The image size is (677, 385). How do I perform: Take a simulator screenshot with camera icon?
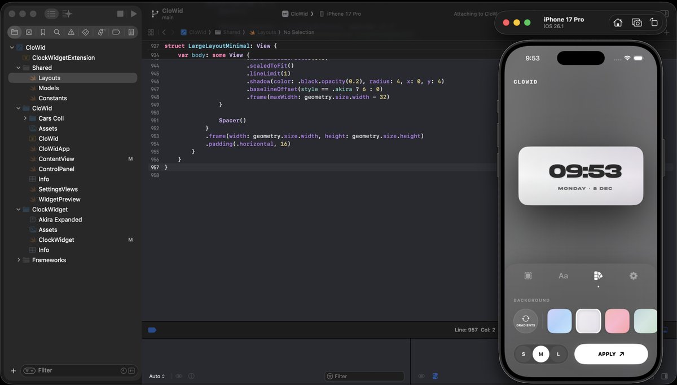coord(636,23)
